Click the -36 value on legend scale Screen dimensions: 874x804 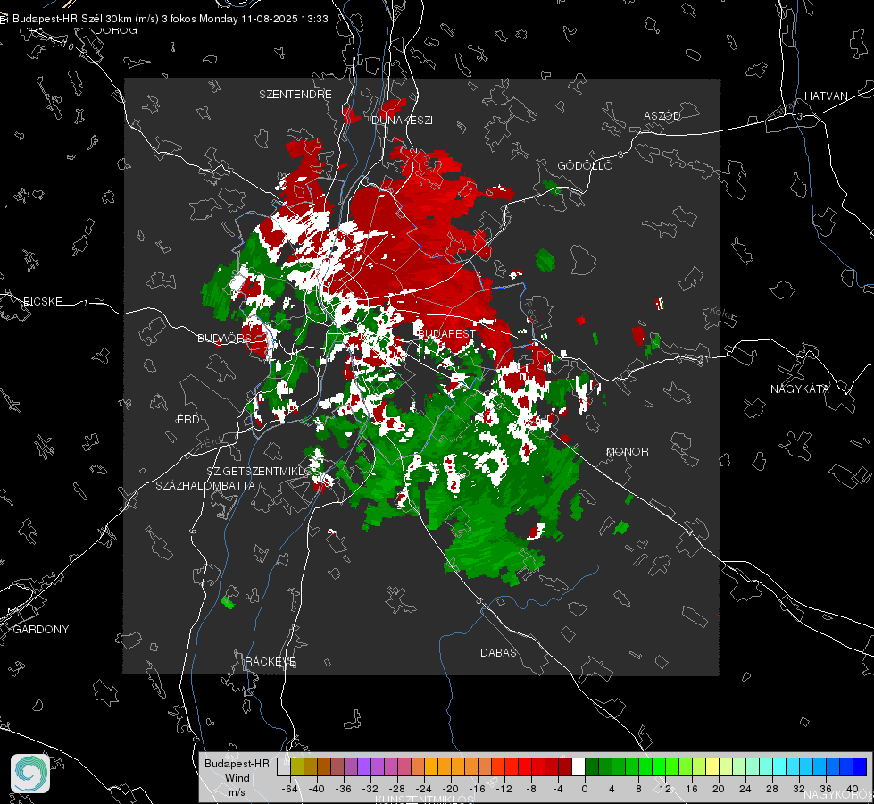tap(344, 789)
